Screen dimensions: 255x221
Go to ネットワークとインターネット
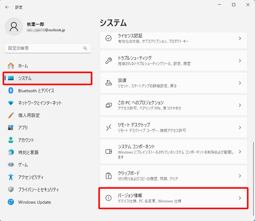tap(40, 103)
